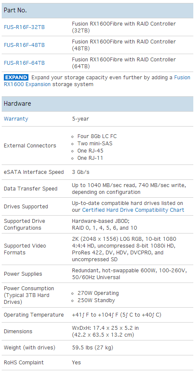The image size is (195, 372).
Task: Click the Hardware section header
Action: 97,104
